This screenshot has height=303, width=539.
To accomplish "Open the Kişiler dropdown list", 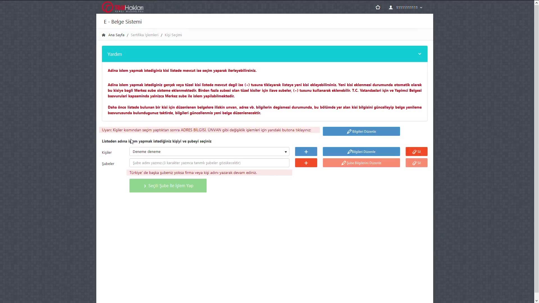I will pyautogui.click(x=209, y=152).
